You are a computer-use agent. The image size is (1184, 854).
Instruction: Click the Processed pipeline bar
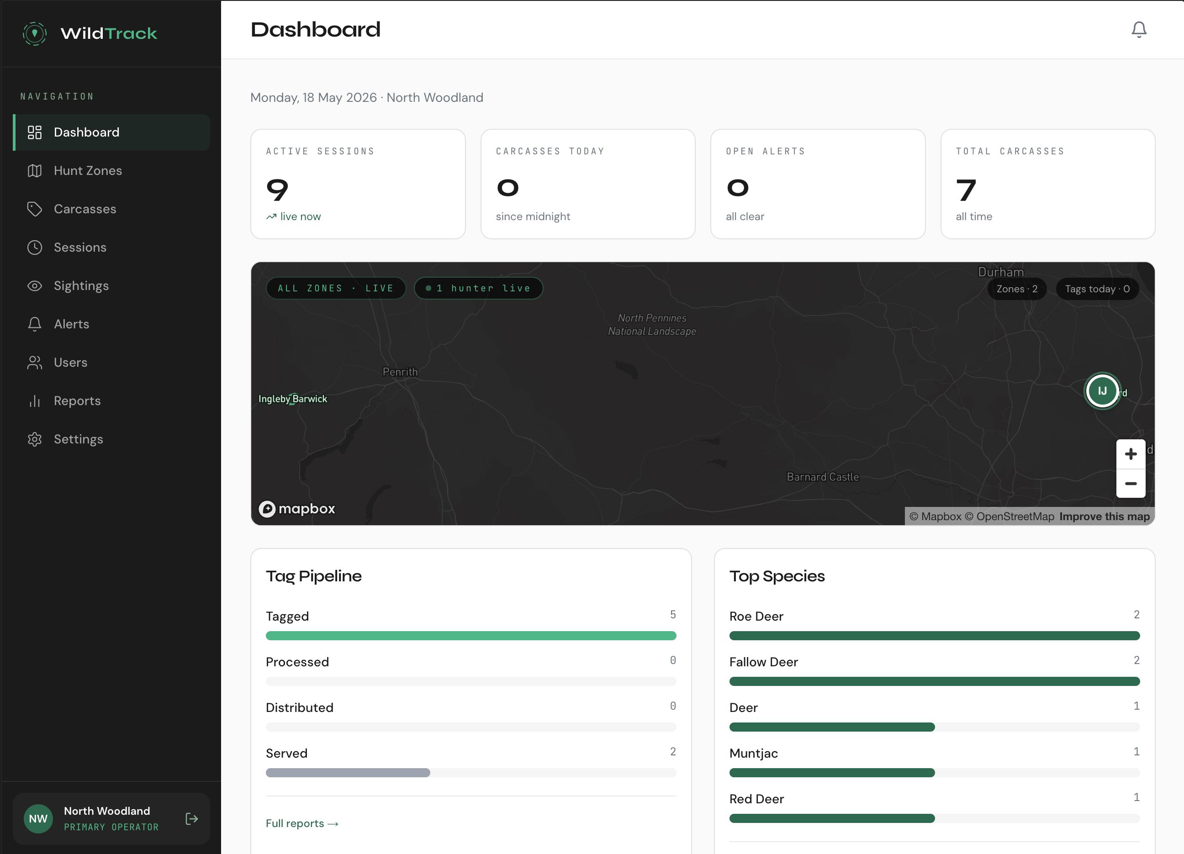point(471,681)
